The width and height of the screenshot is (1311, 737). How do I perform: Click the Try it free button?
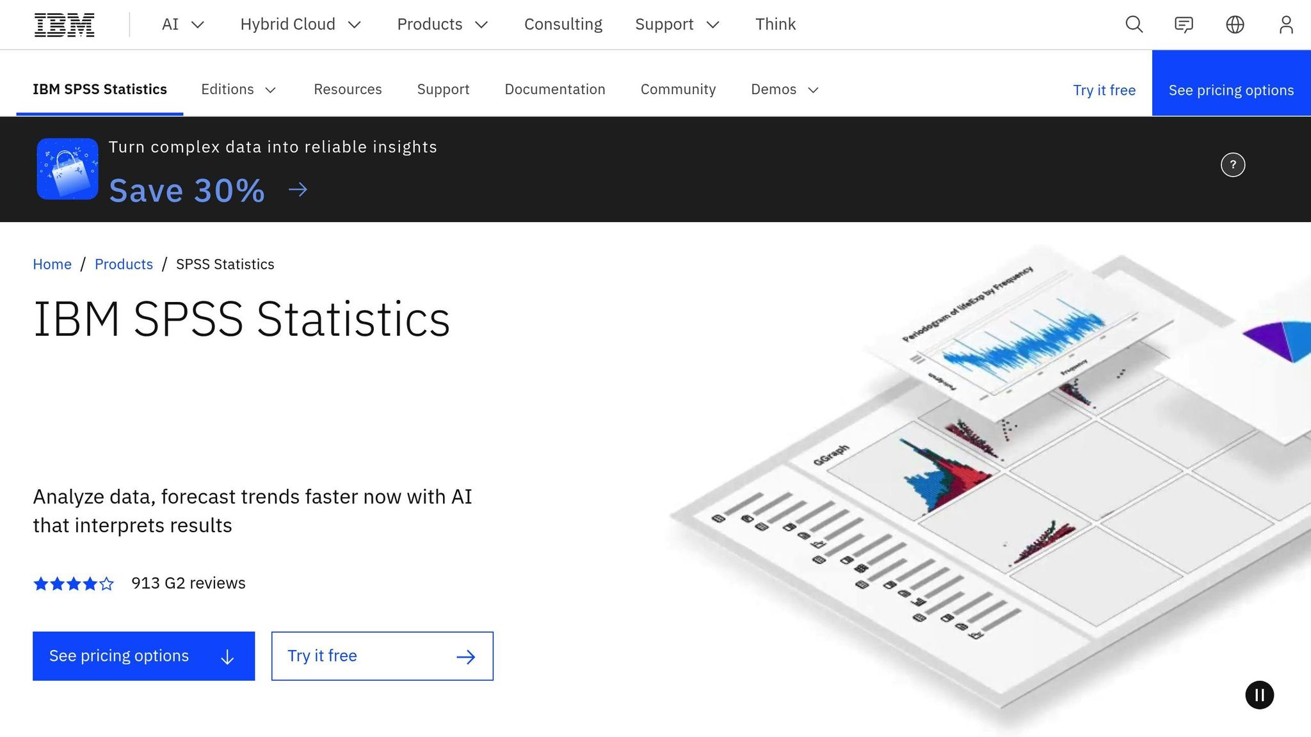click(x=383, y=656)
